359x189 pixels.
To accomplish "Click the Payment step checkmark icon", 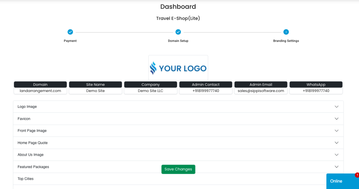I will [70, 32].
